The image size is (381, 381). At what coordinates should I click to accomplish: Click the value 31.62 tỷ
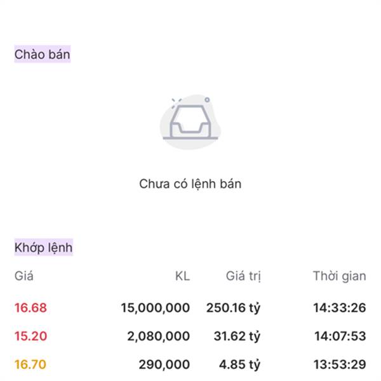(x=237, y=336)
